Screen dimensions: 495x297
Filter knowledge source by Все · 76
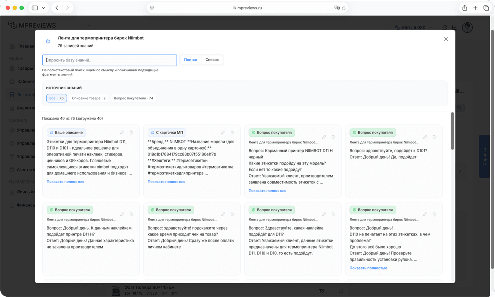point(56,98)
